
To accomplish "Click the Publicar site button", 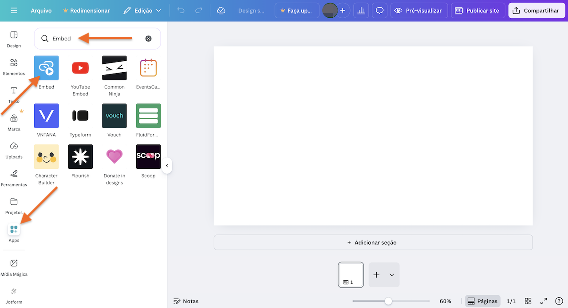I will (478, 10).
